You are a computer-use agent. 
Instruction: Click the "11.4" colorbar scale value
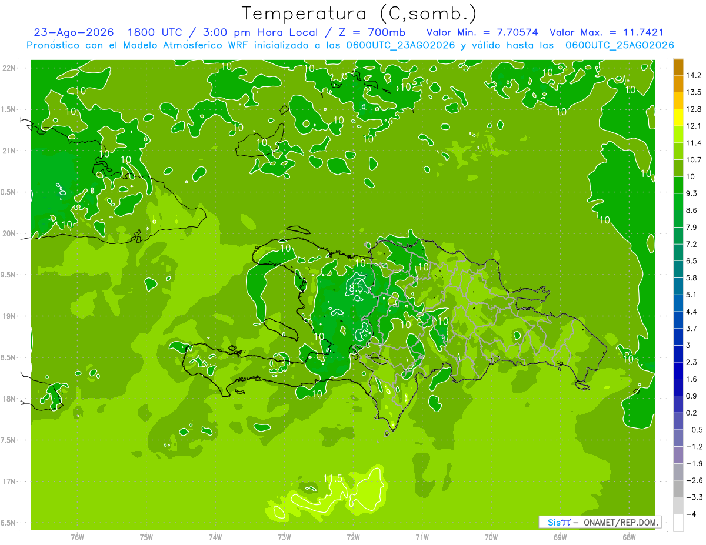[694, 143]
